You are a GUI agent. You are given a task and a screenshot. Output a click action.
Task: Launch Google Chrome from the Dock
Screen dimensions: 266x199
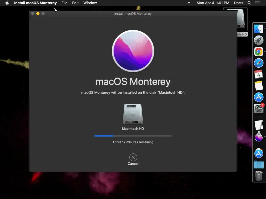(x=258, y=52)
